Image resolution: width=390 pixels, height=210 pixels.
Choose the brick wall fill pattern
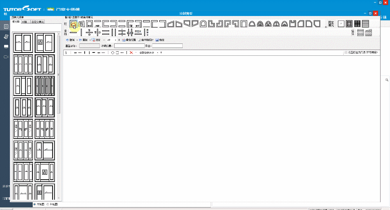click(360, 32)
